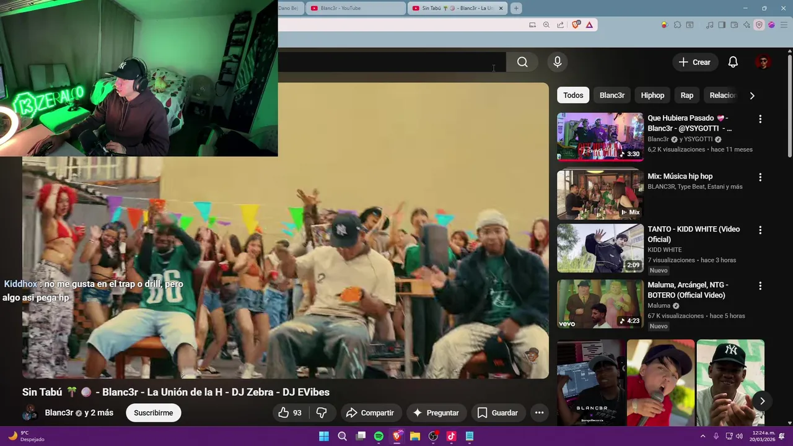The height and width of the screenshot is (446, 793).
Task: Open the Short with the Yankees cap
Action: tap(730, 383)
